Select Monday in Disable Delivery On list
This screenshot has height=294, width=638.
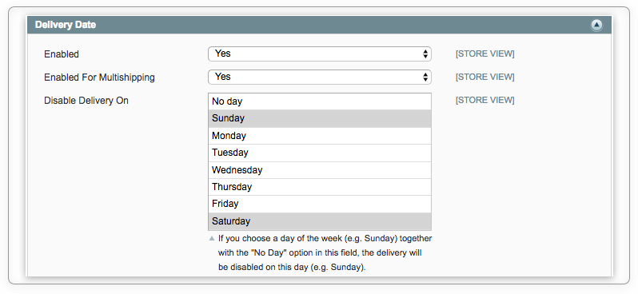[320, 136]
